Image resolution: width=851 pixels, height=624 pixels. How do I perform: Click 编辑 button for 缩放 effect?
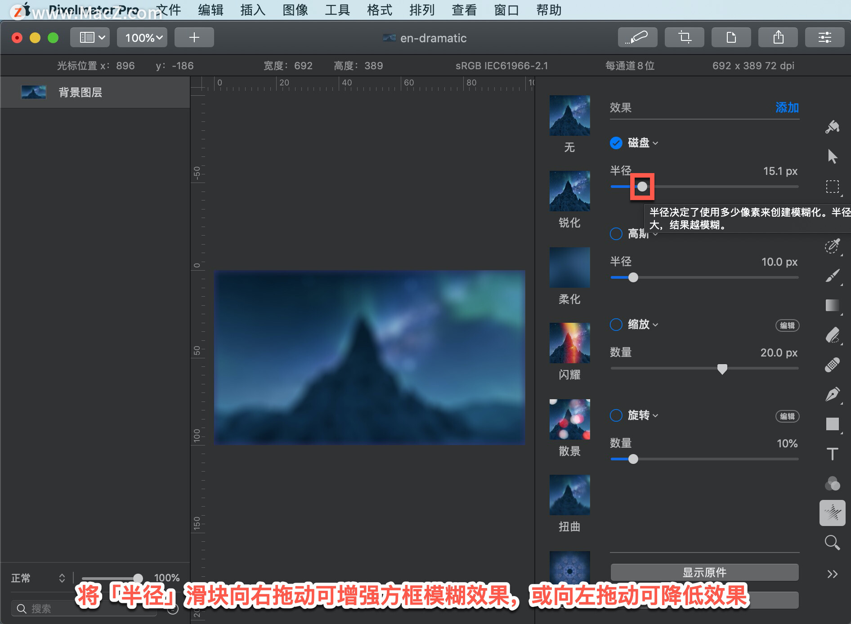click(x=787, y=325)
